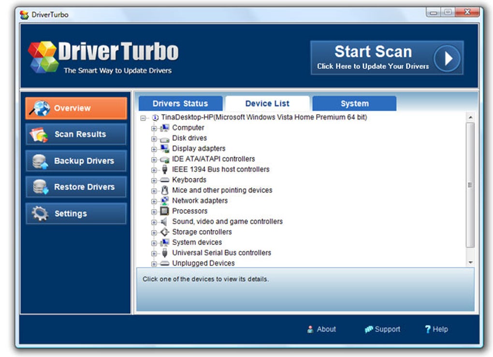Select the "Mice and other pointing devices" row
Viewport: 493px width, 357px height.
(222, 190)
